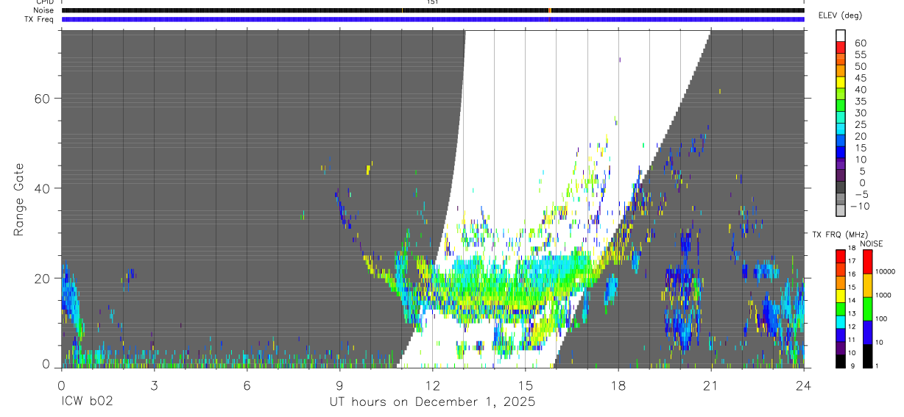
Task: Click the 'Range Gate' y-axis label
Action: pos(18,199)
